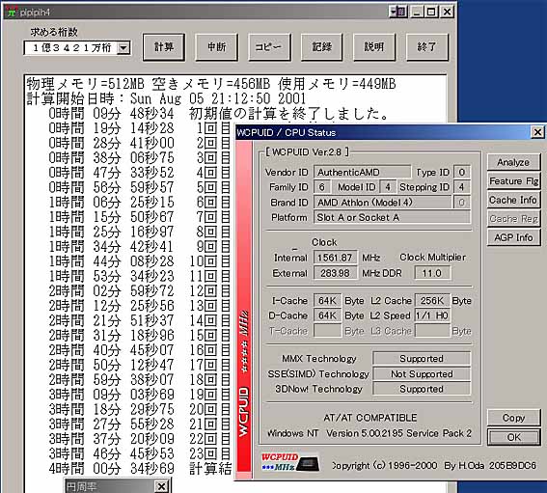Click the WCPUID MHz chip logo icon

coord(289,462)
